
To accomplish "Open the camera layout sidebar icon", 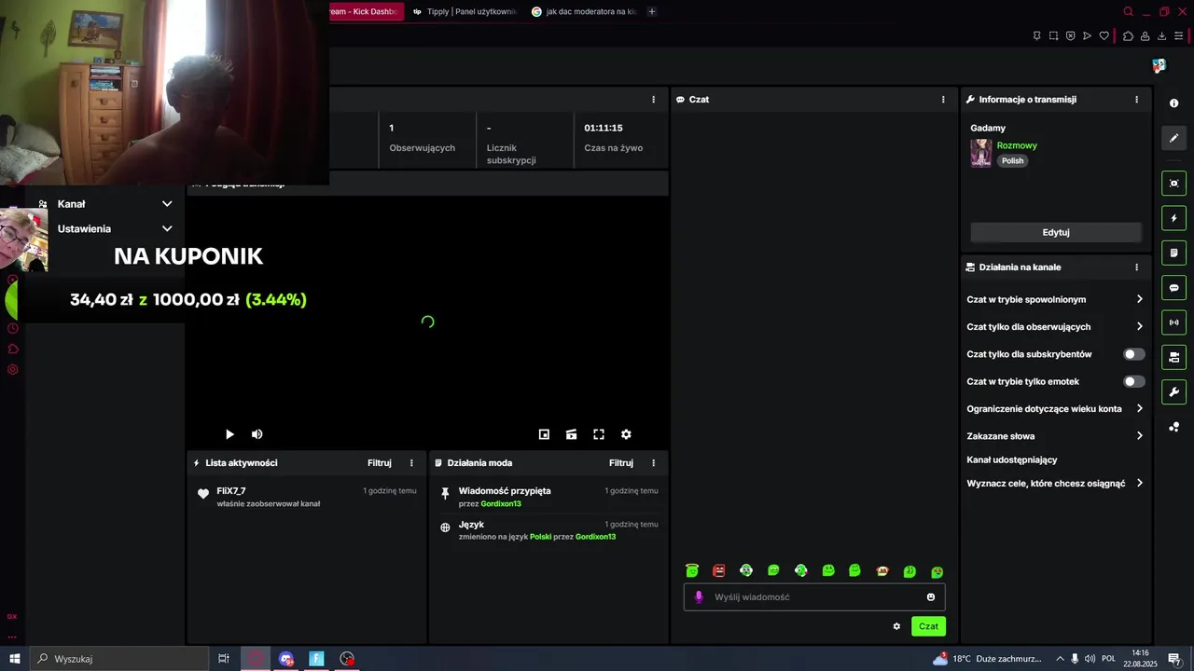I will (1173, 357).
